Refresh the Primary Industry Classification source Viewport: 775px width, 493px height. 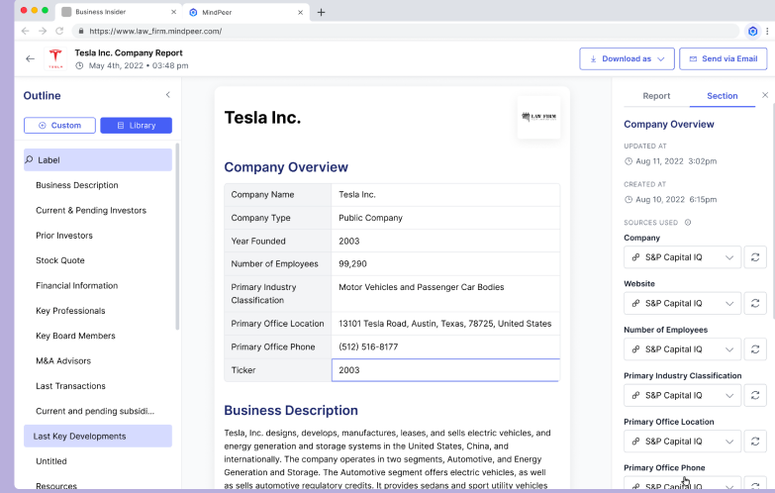point(755,395)
